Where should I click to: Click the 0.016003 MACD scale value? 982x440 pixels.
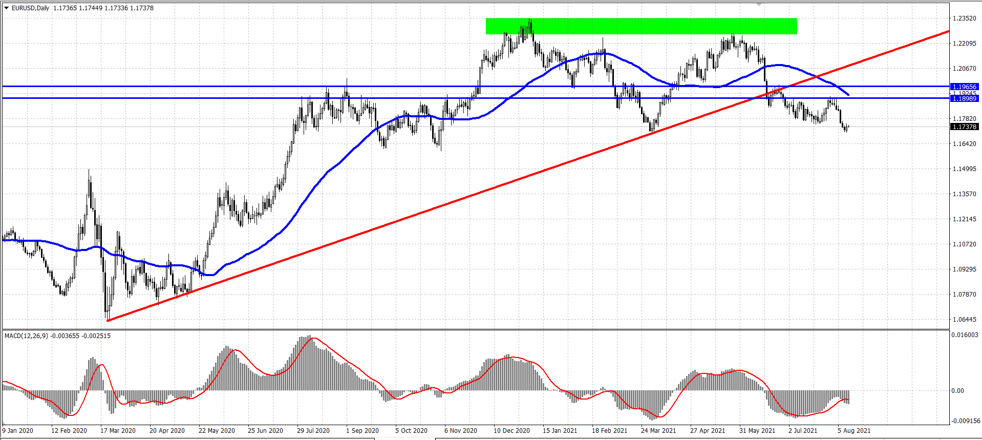coord(965,335)
